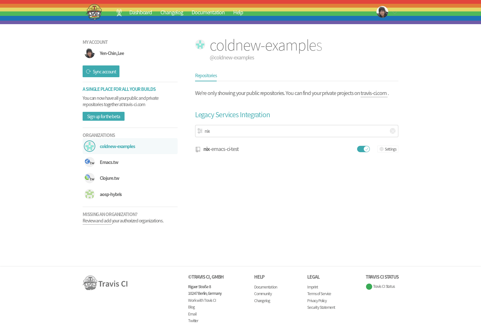Click the repository book icon beside nix-emacs-ci-test
The image size is (481, 325).
pyautogui.click(x=198, y=149)
